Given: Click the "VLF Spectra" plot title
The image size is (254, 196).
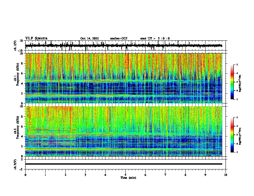Looking at the screenshot, I should pos(37,38).
